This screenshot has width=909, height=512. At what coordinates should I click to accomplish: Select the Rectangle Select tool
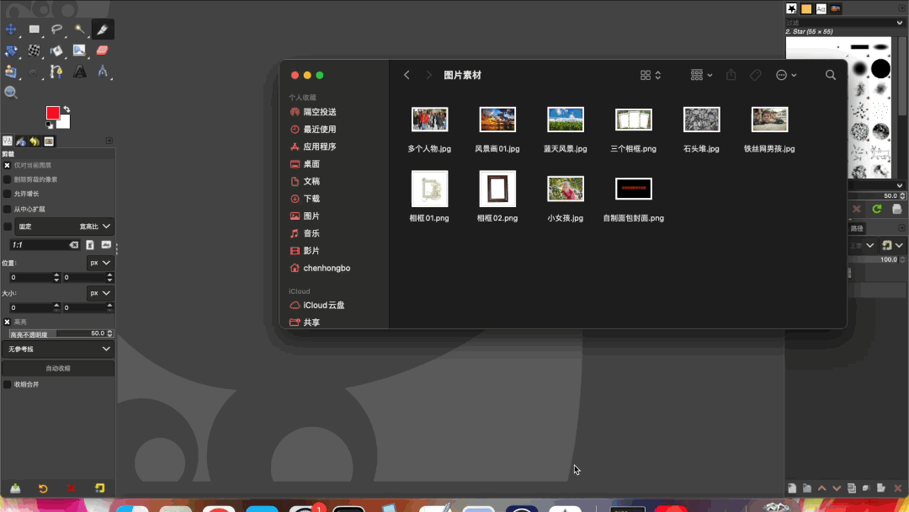tap(35, 29)
